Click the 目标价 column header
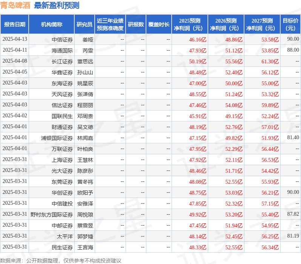 pyautogui.click(x=290, y=25)
